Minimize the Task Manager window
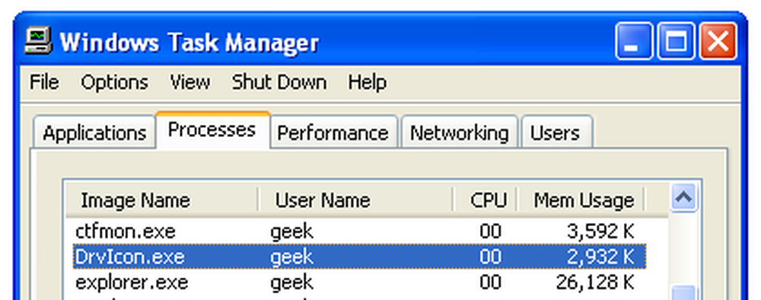761x300 pixels. (x=633, y=41)
